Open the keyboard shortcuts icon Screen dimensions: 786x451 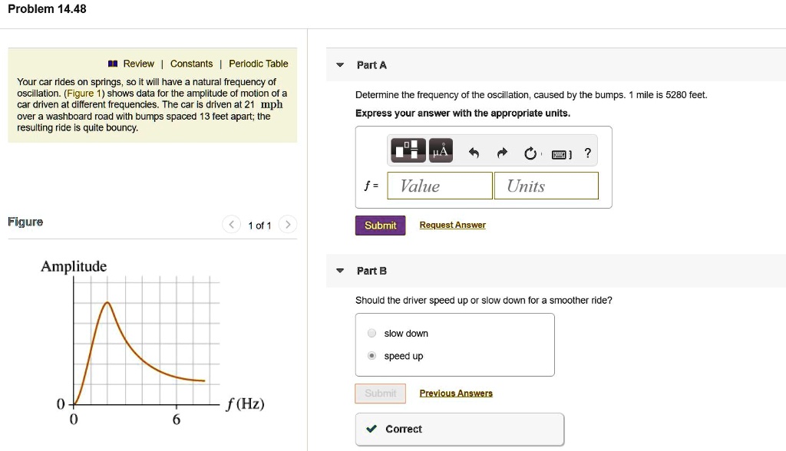560,152
